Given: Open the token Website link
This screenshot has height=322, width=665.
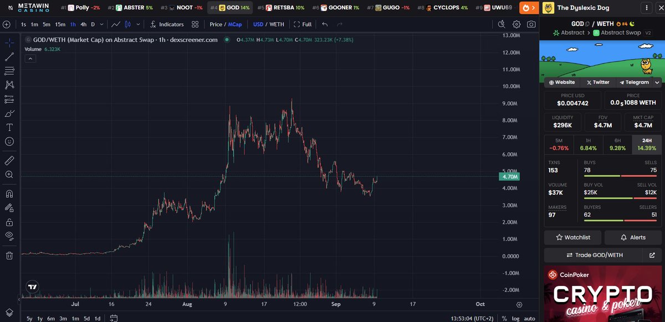Looking at the screenshot, I should click(x=562, y=82).
